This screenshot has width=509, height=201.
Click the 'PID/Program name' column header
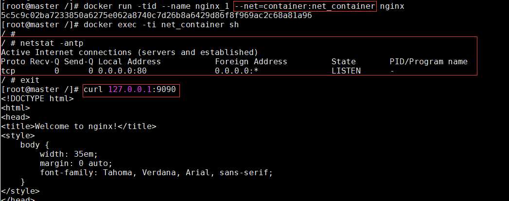tap(428, 61)
